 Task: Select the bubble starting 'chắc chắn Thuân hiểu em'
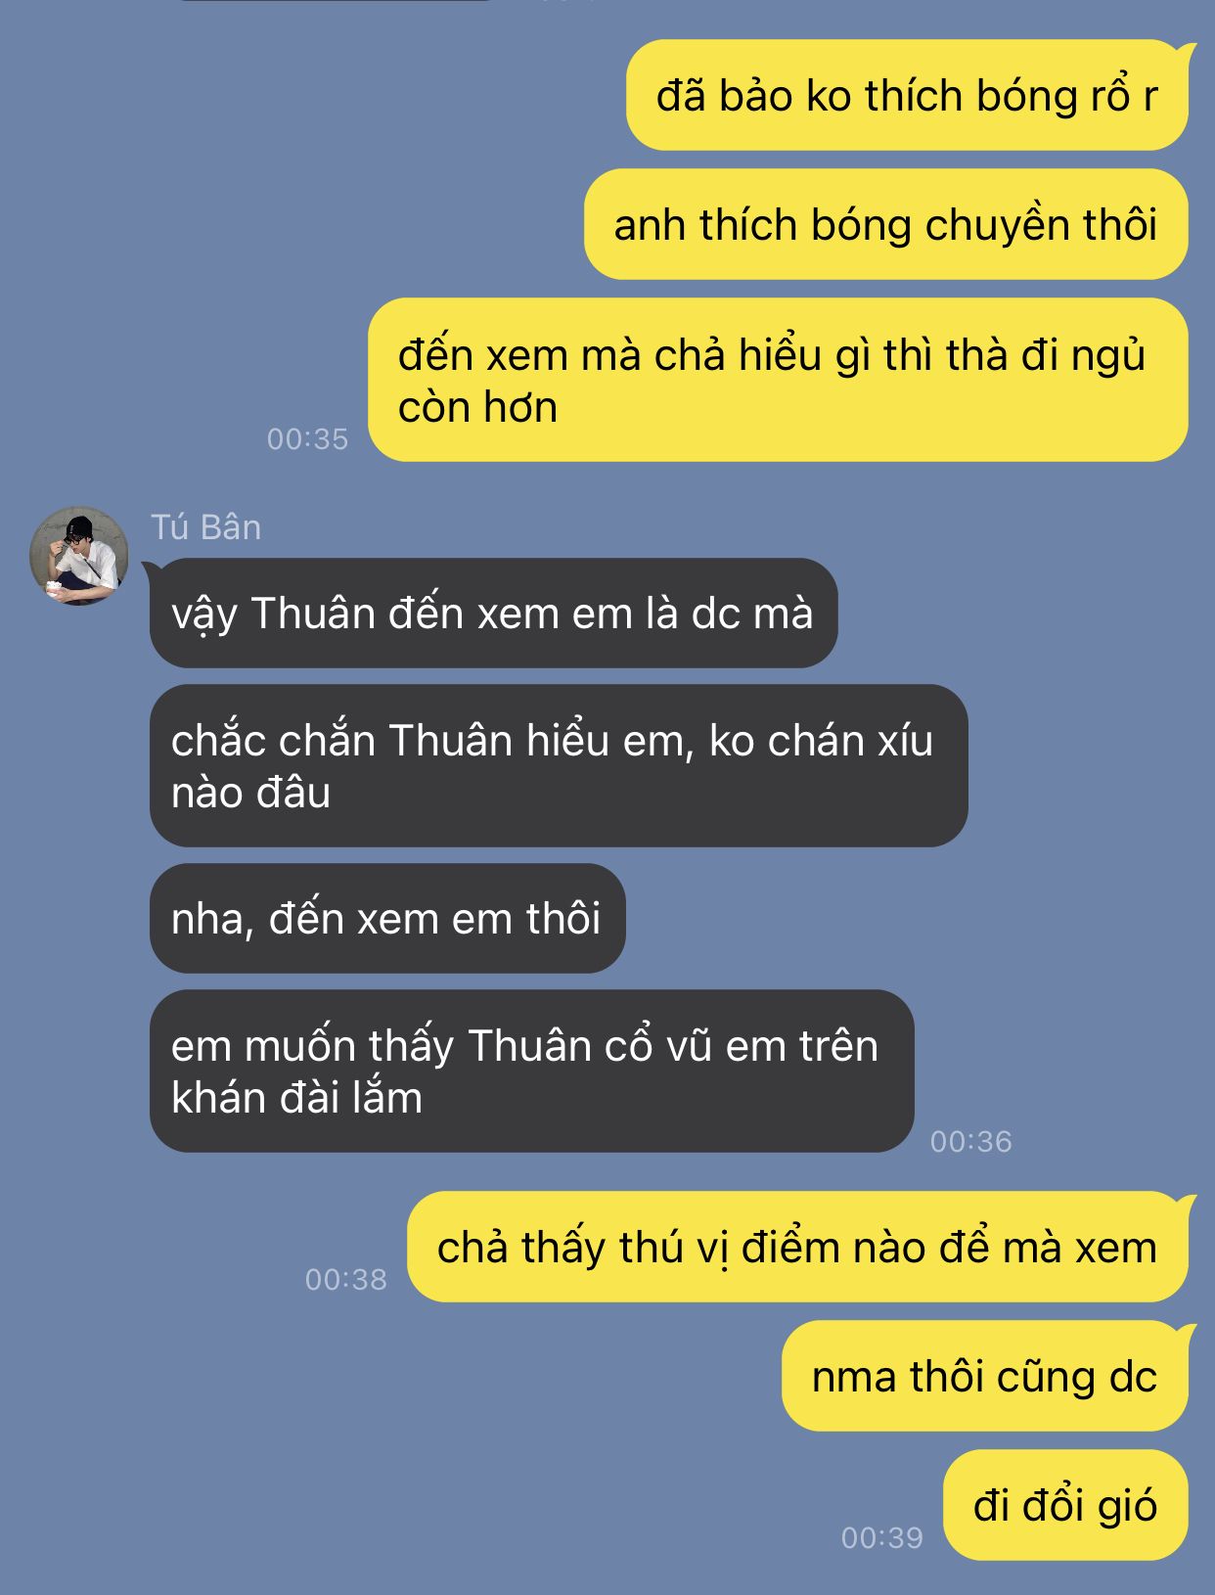click(x=559, y=766)
